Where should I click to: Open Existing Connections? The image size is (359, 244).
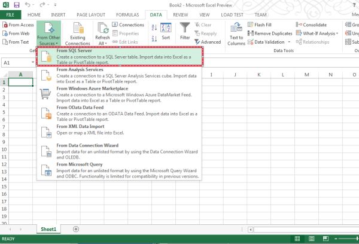[x=77, y=33]
